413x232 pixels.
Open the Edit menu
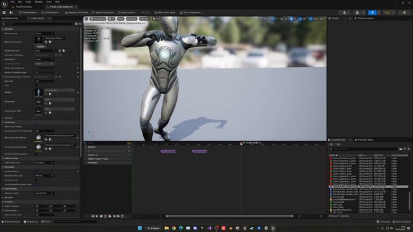[x=20, y=2]
